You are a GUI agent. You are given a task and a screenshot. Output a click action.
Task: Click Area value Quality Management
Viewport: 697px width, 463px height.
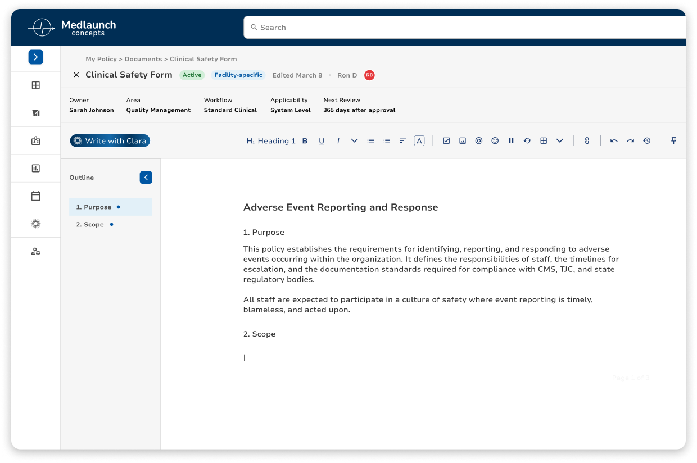[x=159, y=110]
